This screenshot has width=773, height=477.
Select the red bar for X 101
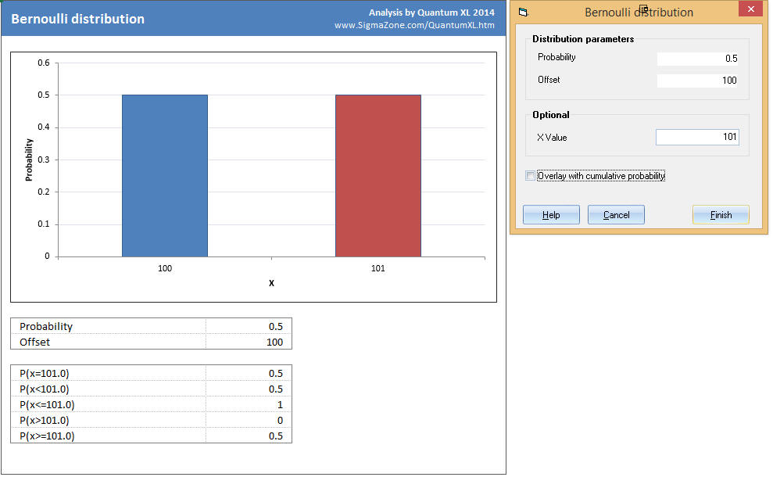tap(378, 176)
